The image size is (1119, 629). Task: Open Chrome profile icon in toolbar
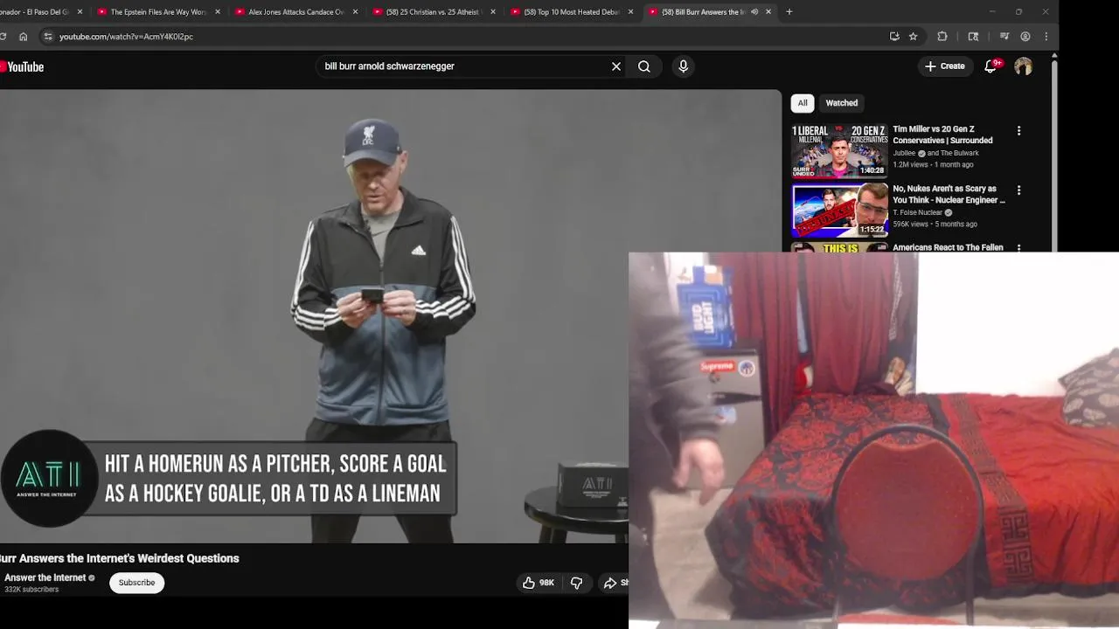(1025, 37)
